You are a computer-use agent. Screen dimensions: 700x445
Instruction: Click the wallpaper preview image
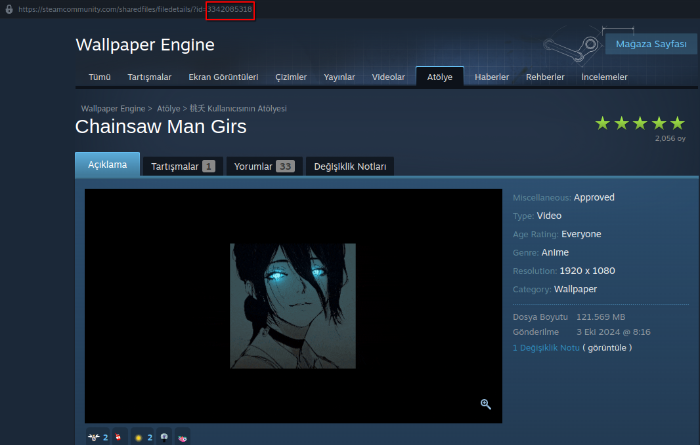[293, 306]
